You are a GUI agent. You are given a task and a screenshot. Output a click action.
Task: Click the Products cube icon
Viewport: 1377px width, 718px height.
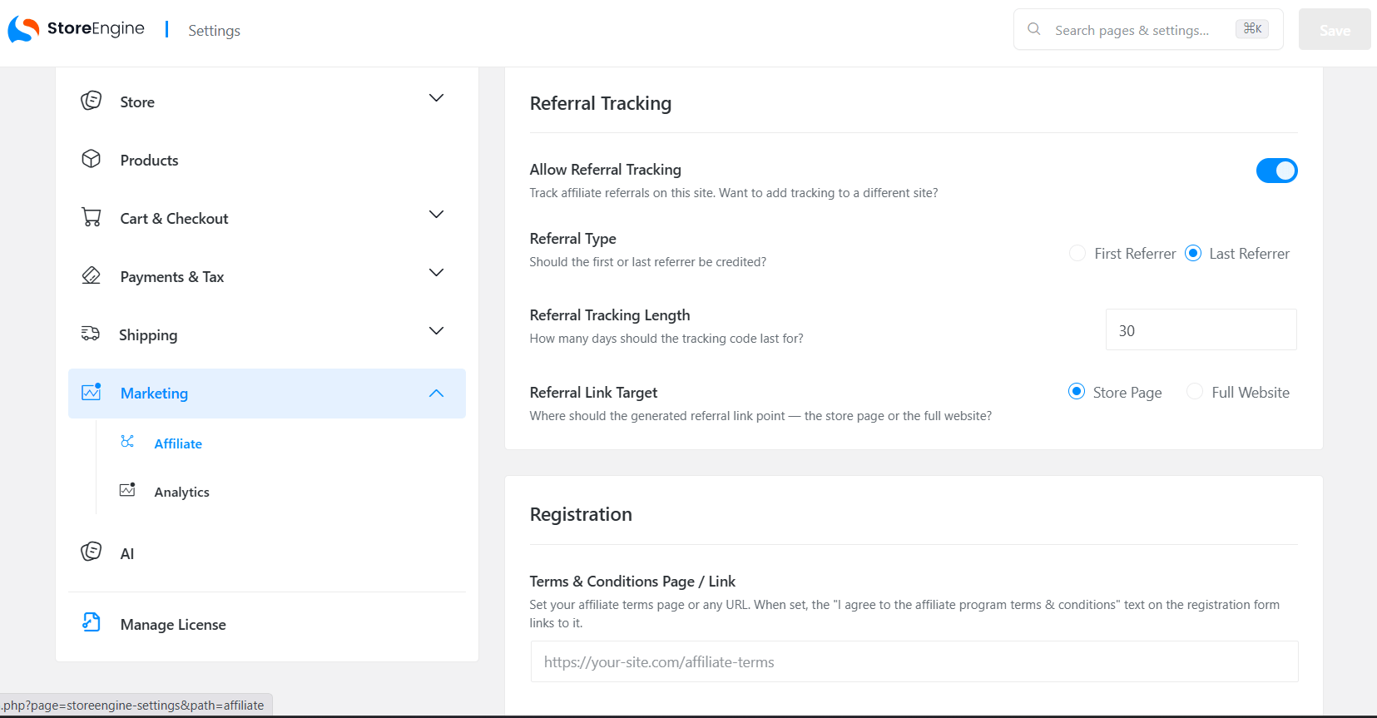pos(92,159)
